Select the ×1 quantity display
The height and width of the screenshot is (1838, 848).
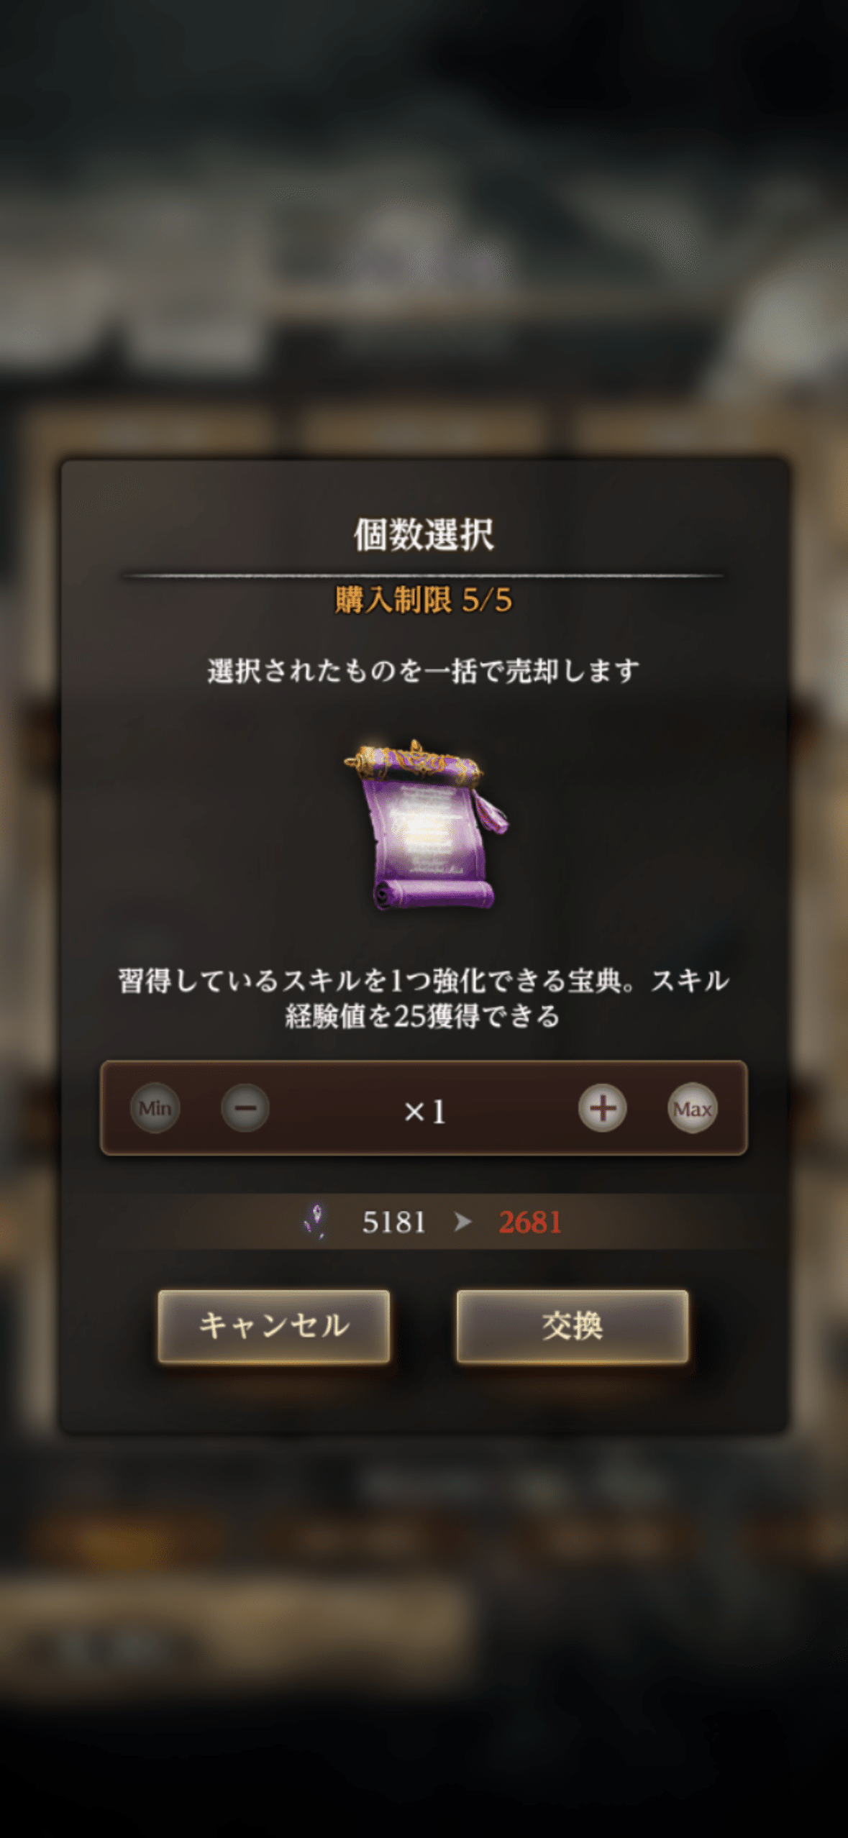point(424,1112)
